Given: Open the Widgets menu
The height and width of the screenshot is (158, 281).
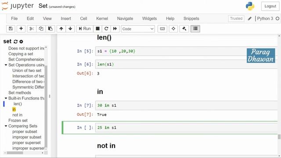Looking at the screenshot, I should tap(149, 18).
